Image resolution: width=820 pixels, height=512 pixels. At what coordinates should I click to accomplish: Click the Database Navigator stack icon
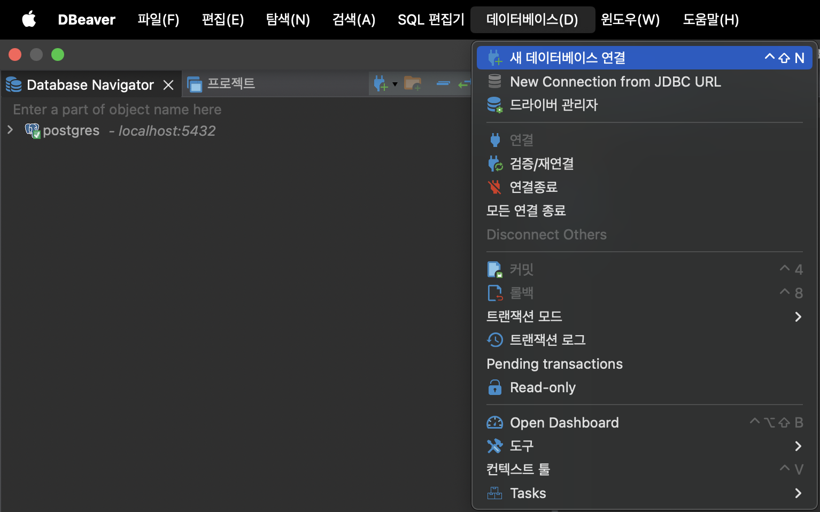click(14, 84)
